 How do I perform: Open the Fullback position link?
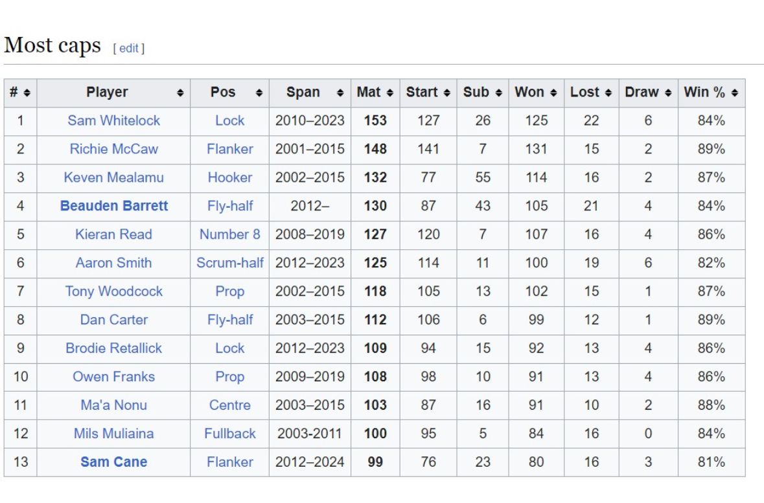[230, 434]
